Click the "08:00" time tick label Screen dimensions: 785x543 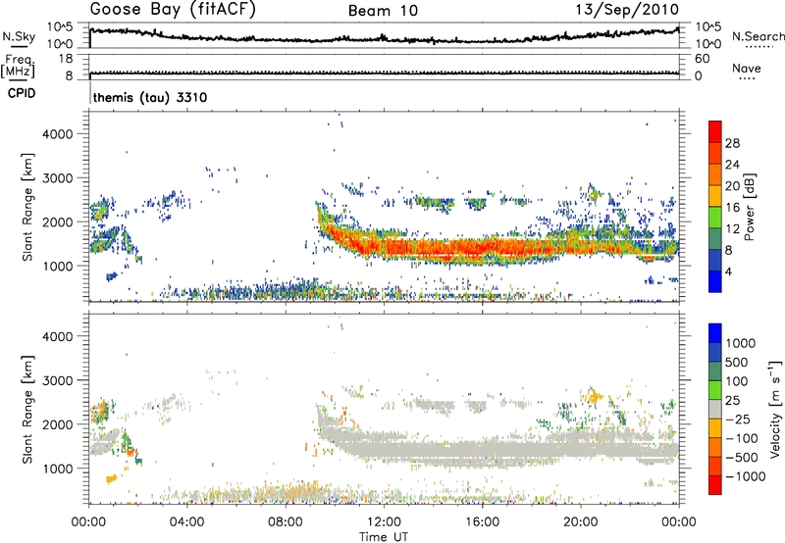[285, 522]
